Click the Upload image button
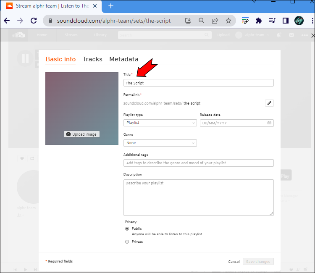 (82, 134)
